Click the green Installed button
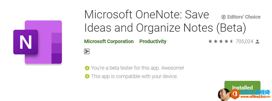272x101 pixels. pyautogui.click(x=242, y=88)
